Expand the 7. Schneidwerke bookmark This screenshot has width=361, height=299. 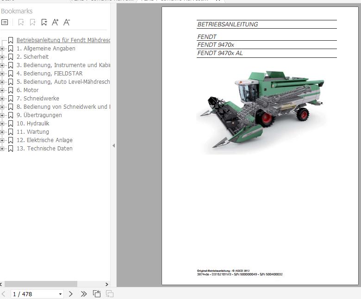coord(2,99)
